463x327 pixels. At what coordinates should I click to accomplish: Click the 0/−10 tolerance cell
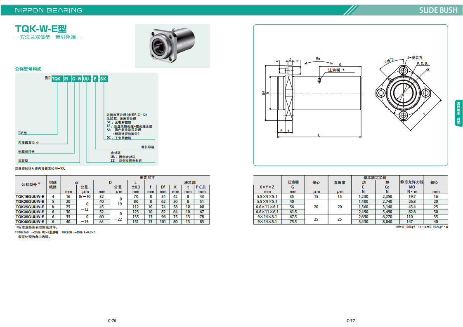85,197
